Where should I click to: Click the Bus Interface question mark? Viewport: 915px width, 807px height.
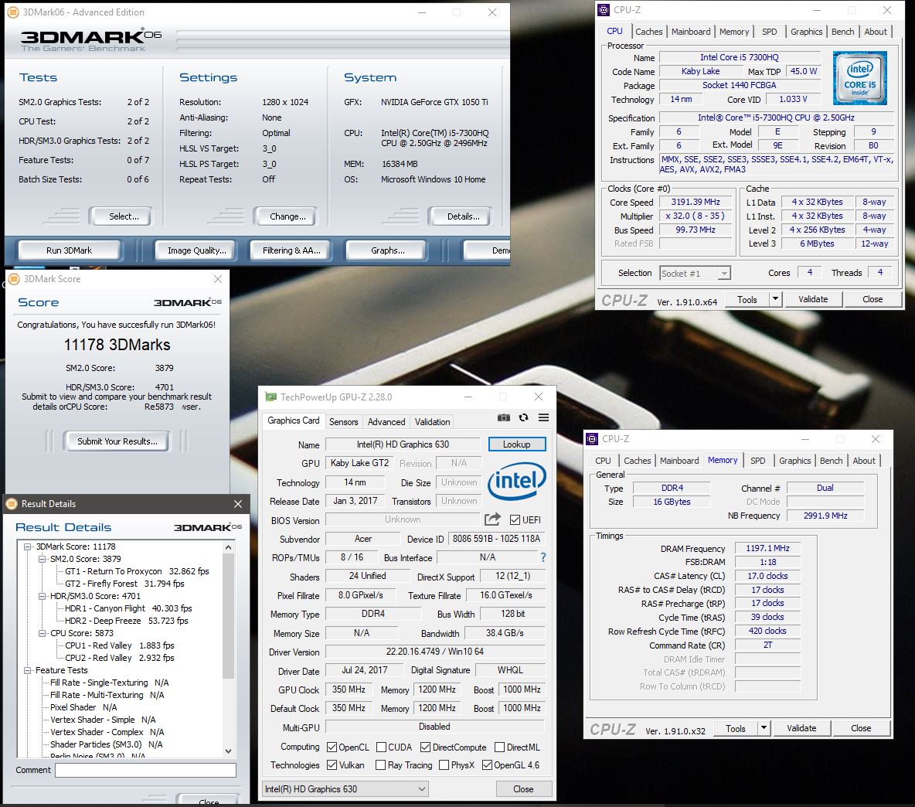tap(543, 557)
